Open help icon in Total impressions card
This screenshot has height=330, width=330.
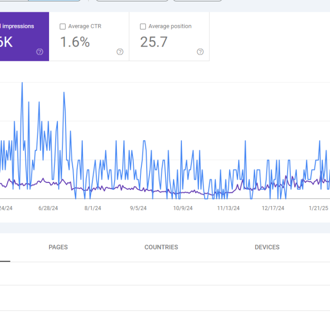pos(40,52)
